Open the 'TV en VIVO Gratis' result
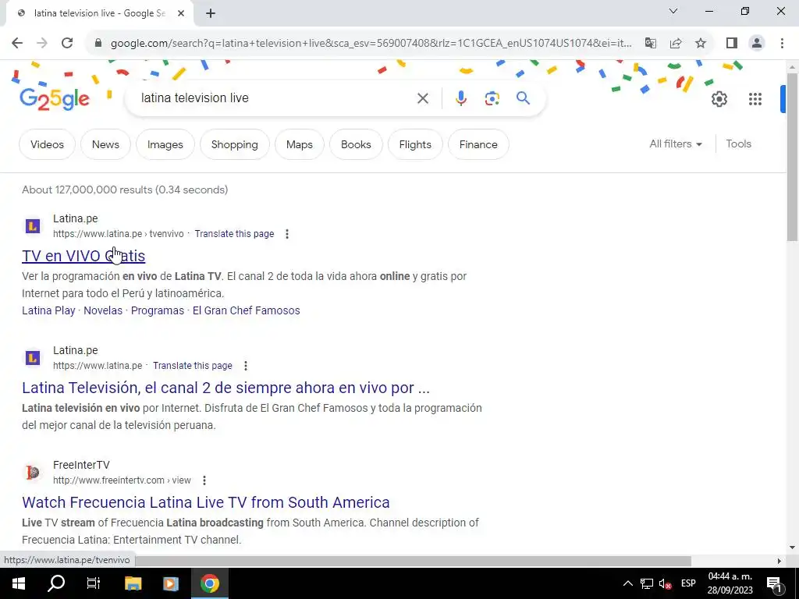This screenshot has height=599, width=799. point(83,256)
